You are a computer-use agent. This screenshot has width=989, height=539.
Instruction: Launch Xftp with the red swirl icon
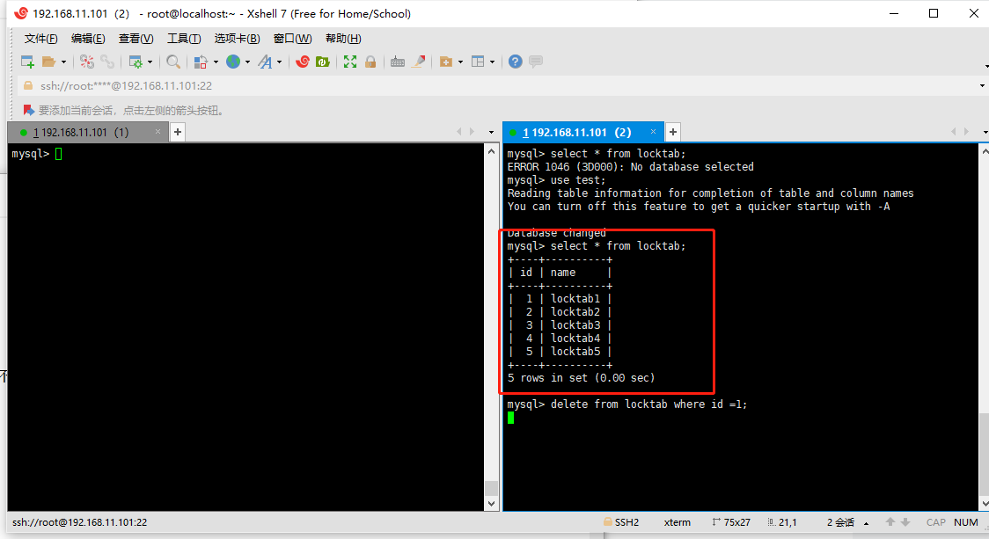(303, 62)
